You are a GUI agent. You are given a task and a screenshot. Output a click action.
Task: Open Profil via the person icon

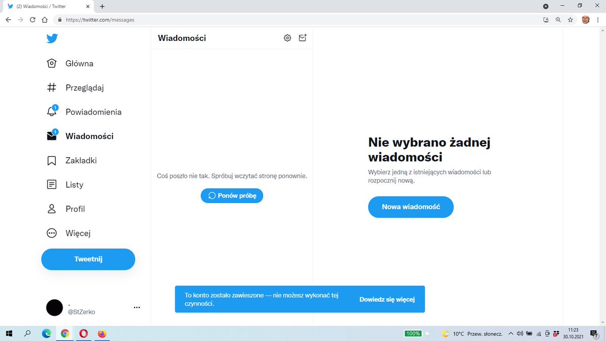click(51, 209)
